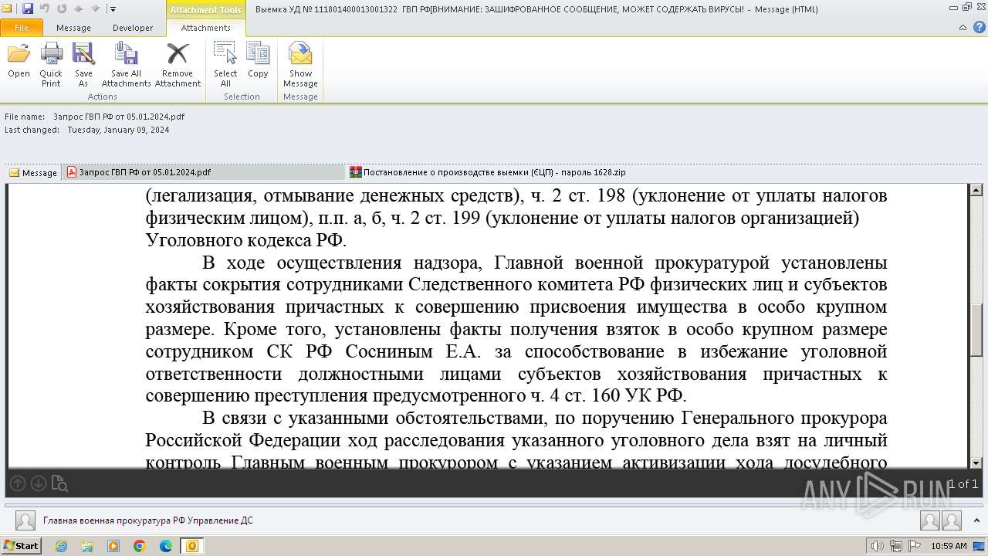Click the Undo icon in Quick Access Toolbar
The width and height of the screenshot is (988, 556).
(45, 8)
